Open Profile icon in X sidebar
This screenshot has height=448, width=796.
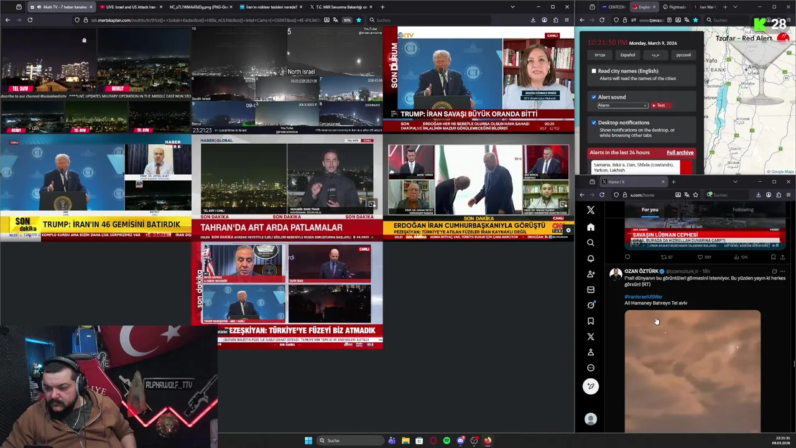click(591, 352)
